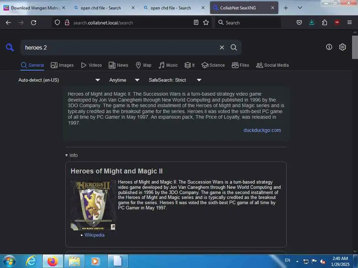358x268 pixels.
Task: Close the Download Wangan Midnight tab
Action: [64, 8]
